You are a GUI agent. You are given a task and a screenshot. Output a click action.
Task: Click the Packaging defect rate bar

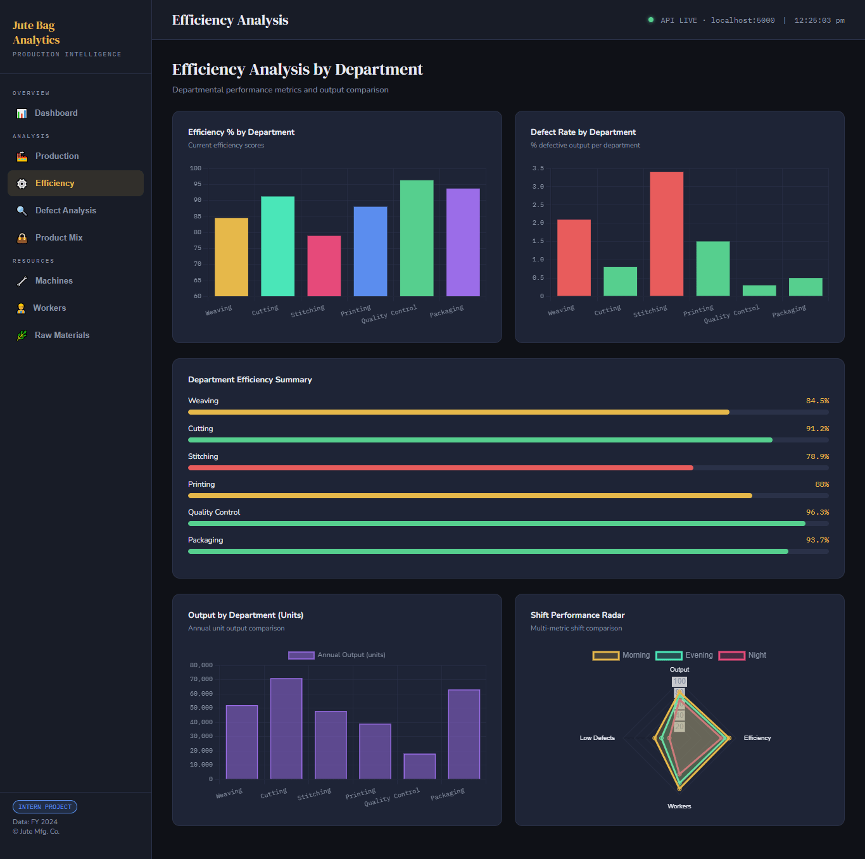point(805,287)
